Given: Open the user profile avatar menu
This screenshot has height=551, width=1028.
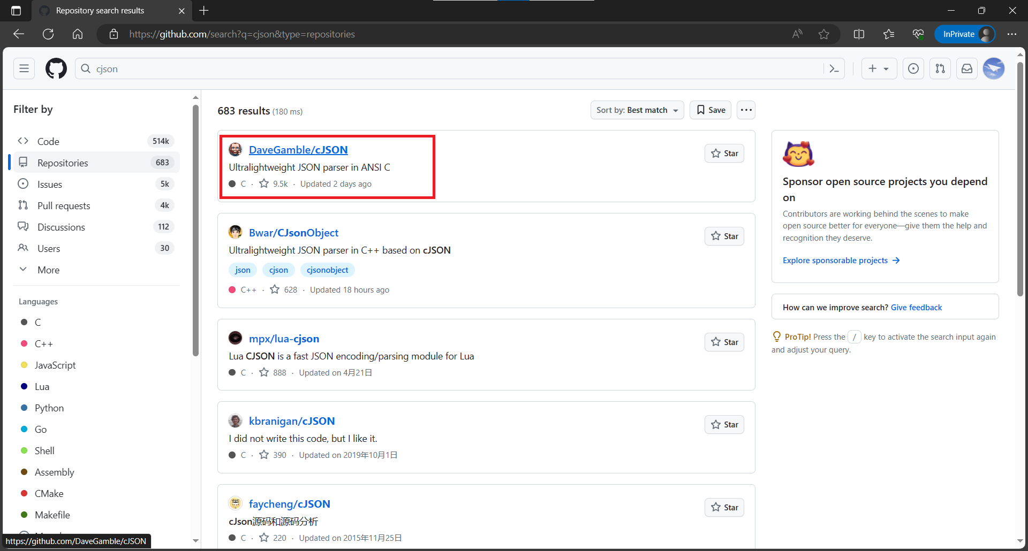Looking at the screenshot, I should (994, 68).
